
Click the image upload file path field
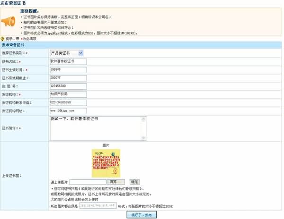click(x=88, y=182)
